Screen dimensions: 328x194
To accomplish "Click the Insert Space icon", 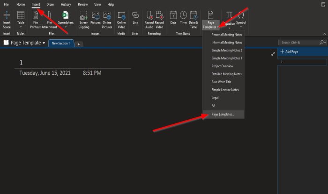I will coord(7,15).
